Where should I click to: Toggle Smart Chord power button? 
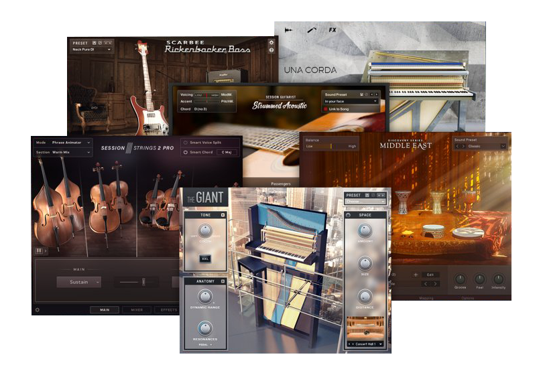point(185,152)
